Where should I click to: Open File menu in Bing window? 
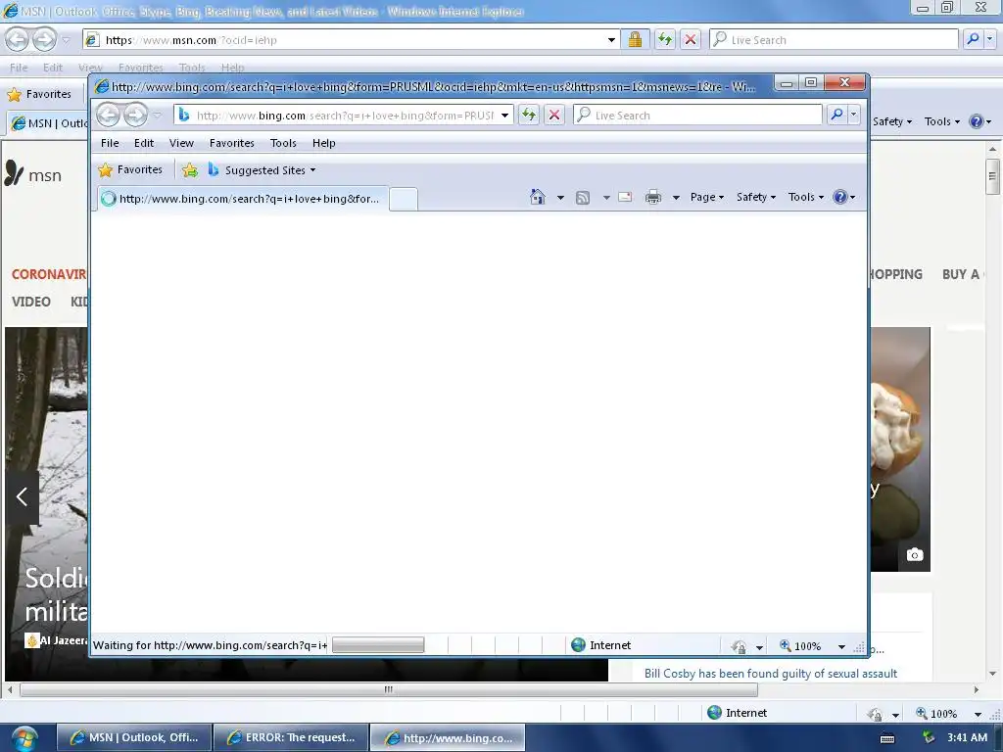tap(110, 143)
